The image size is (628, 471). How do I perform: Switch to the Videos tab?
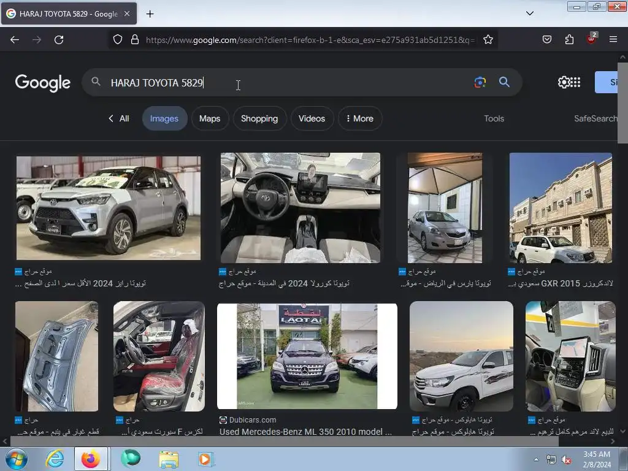coord(312,118)
